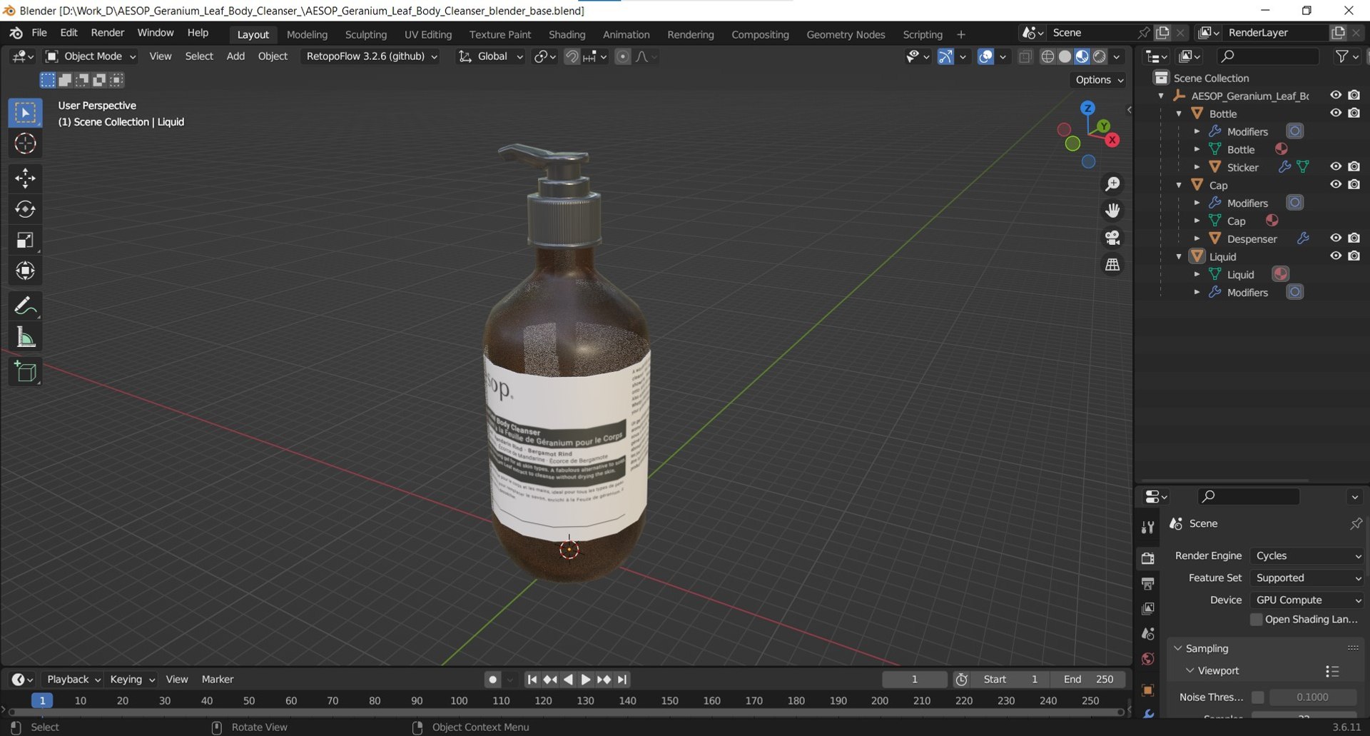Select the Measure tool
Image resolution: width=1370 pixels, height=736 pixels.
click(25, 337)
